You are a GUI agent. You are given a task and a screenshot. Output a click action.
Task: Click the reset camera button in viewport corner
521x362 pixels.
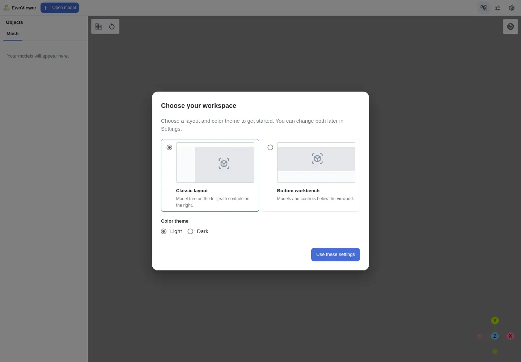511,26
